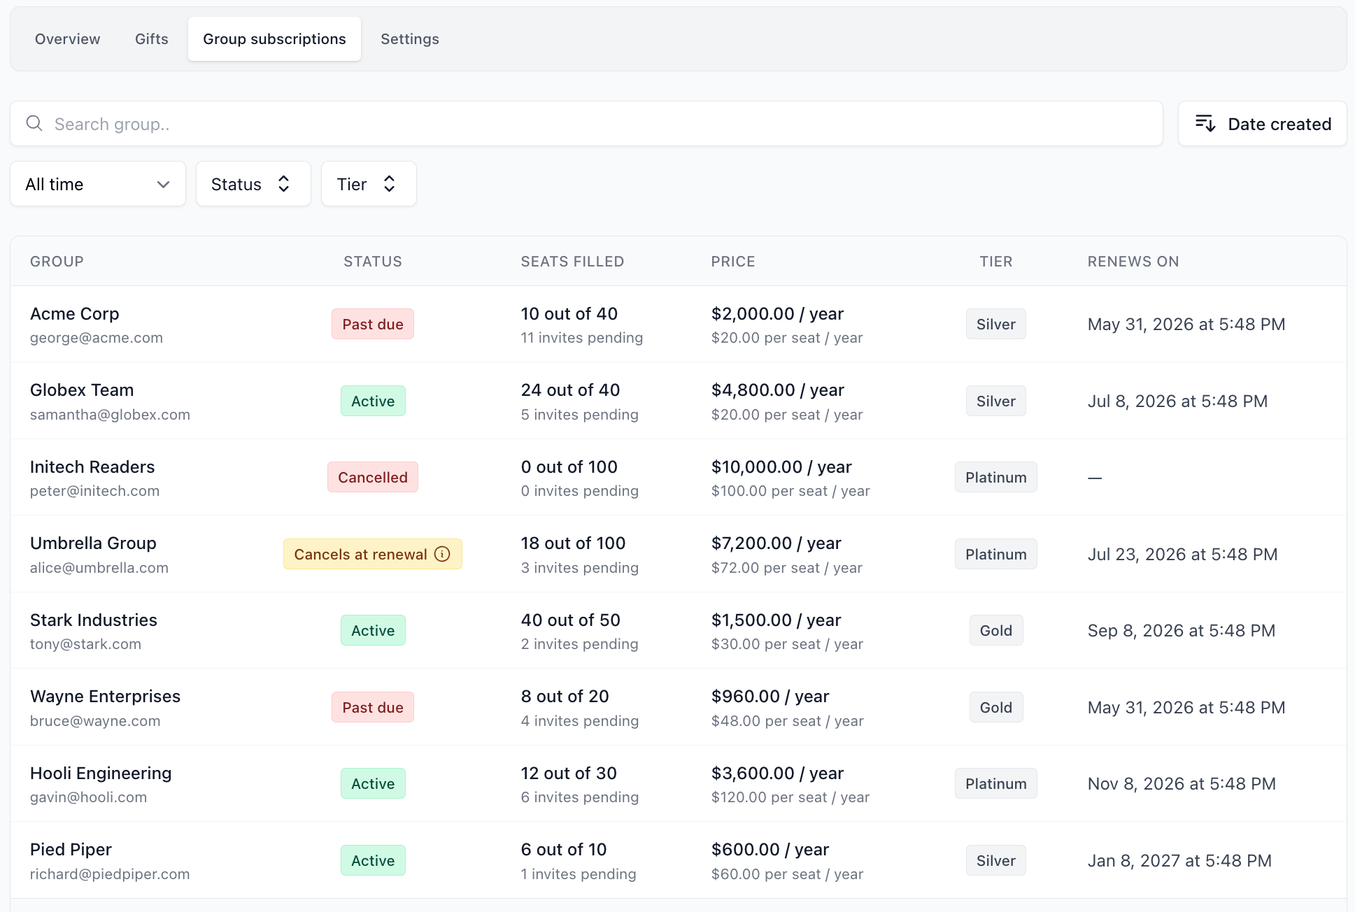Screen dimensions: 1355x912
Task: Click the Platinum tier badge for Hooli Engineering
Action: (996, 783)
